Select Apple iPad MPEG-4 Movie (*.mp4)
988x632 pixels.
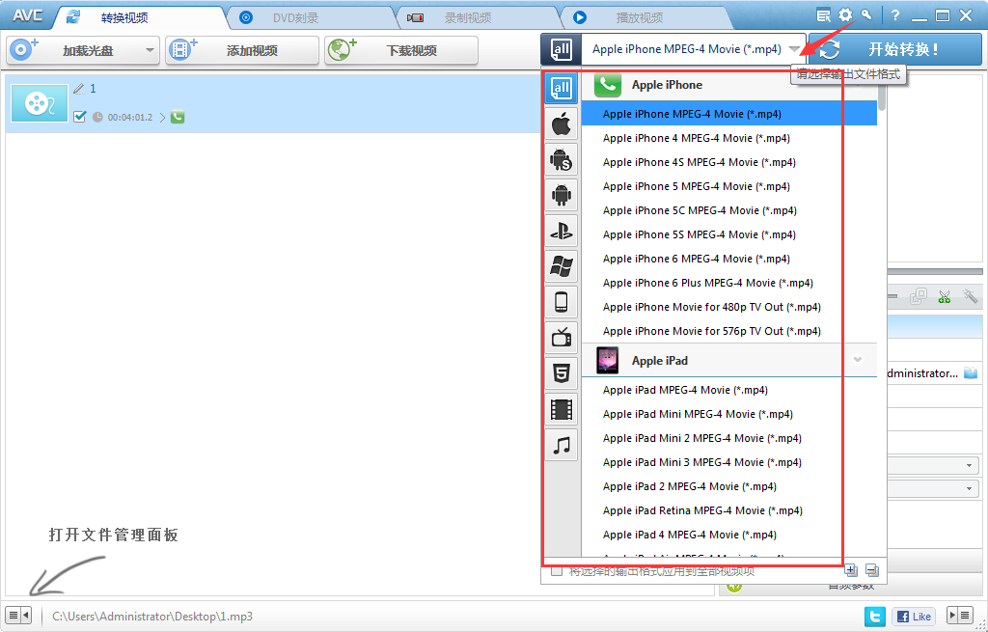click(x=729, y=390)
